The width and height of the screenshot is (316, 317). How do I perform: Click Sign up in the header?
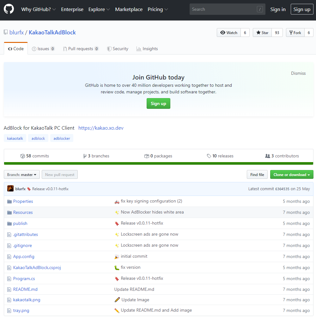click(x=302, y=9)
